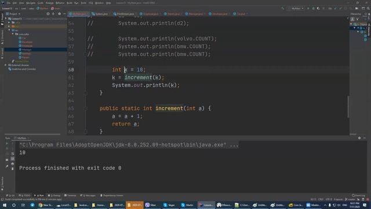The image size is (371, 209).
Task: Click the main method breadcrumb in navigation bar
Action: (x=56, y=9)
